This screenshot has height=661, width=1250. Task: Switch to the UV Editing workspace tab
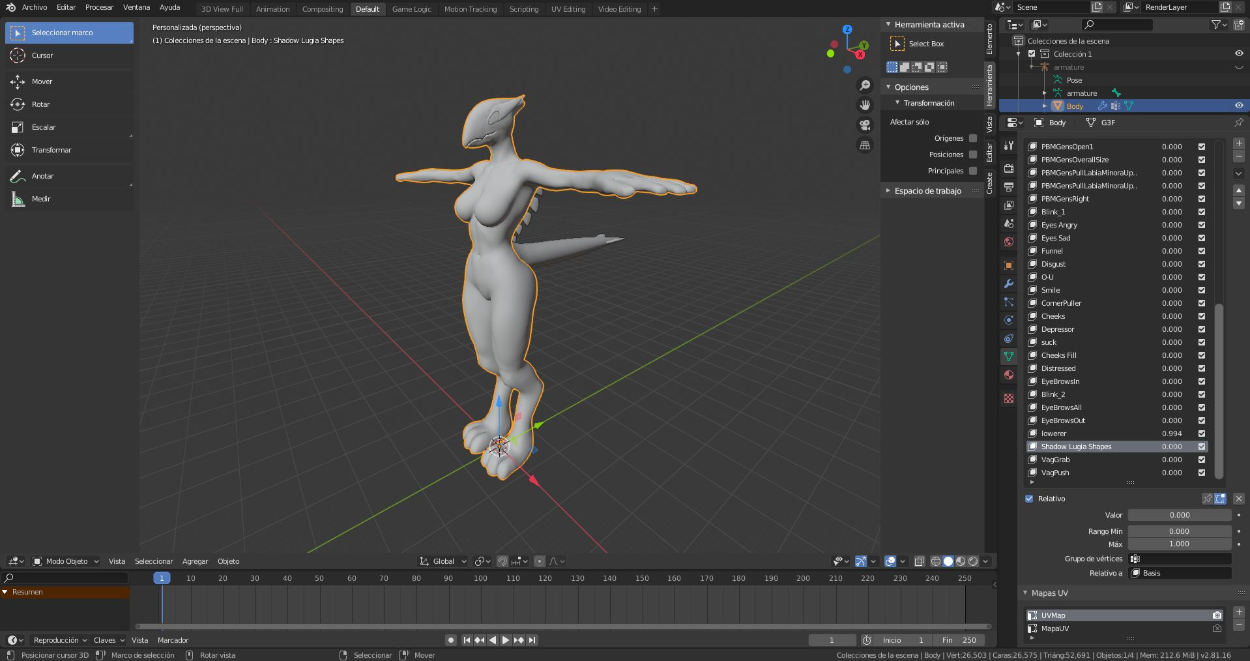coord(568,9)
